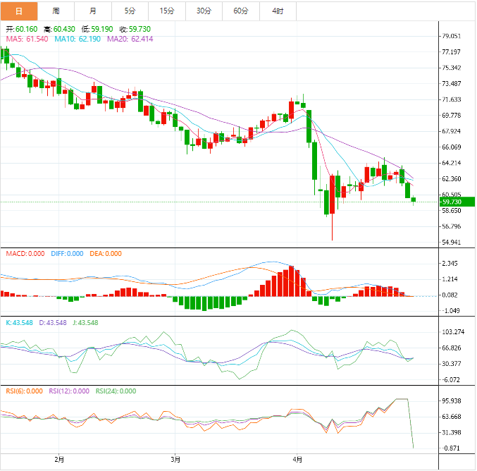Click the J: 43.548 label
The image size is (477, 471).
tap(85, 323)
